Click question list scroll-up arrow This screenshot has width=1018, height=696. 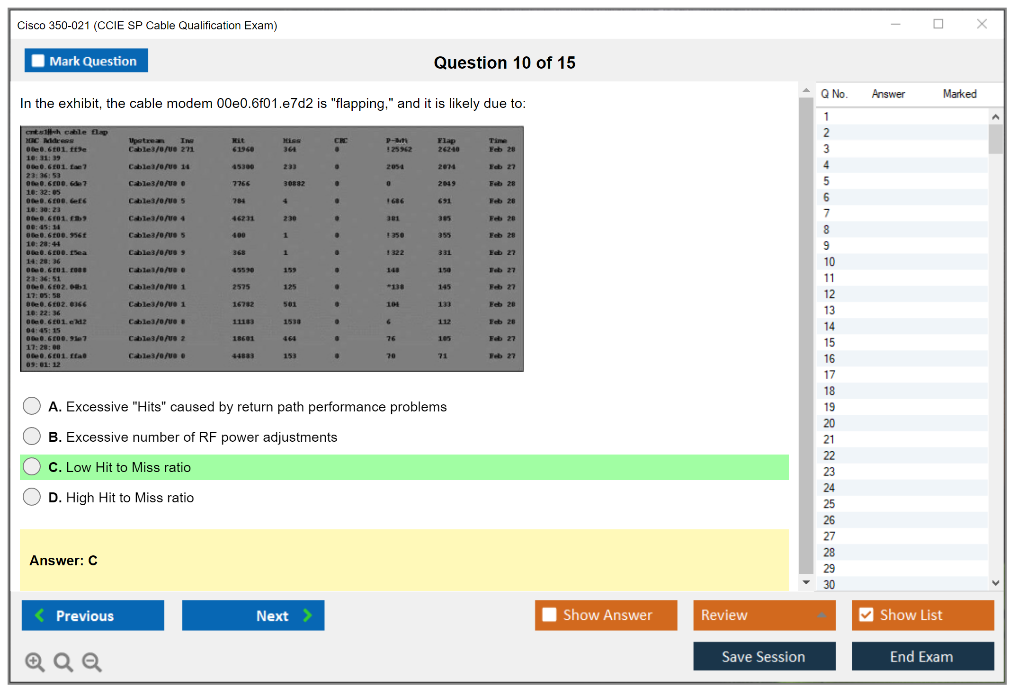pos(995,117)
